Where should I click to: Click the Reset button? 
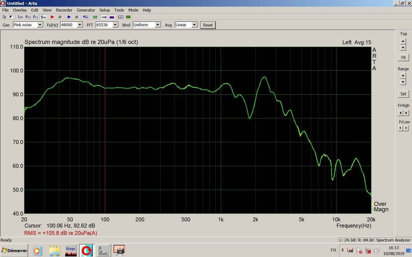point(208,25)
